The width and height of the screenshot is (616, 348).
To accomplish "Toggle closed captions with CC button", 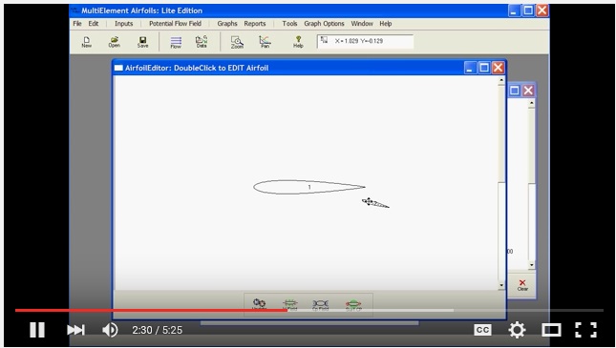I will (x=482, y=330).
